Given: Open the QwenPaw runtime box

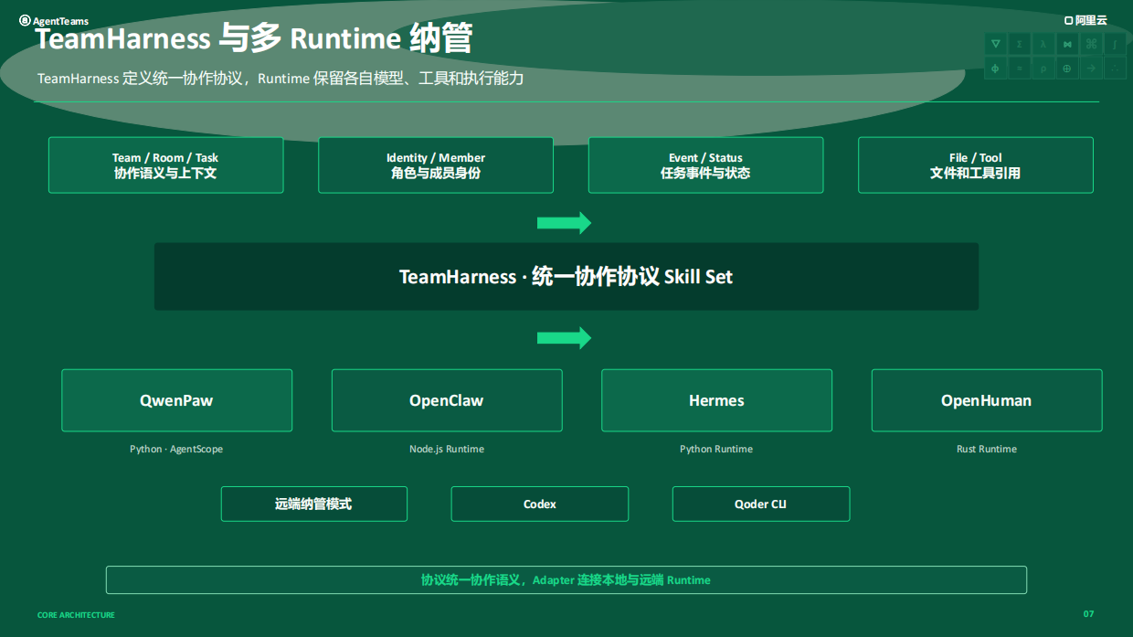Looking at the screenshot, I should click(176, 400).
